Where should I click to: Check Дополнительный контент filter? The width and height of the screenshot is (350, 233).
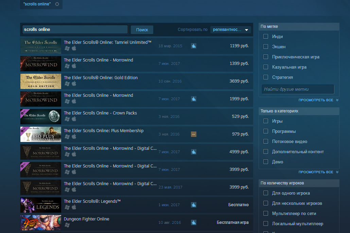[266, 151]
